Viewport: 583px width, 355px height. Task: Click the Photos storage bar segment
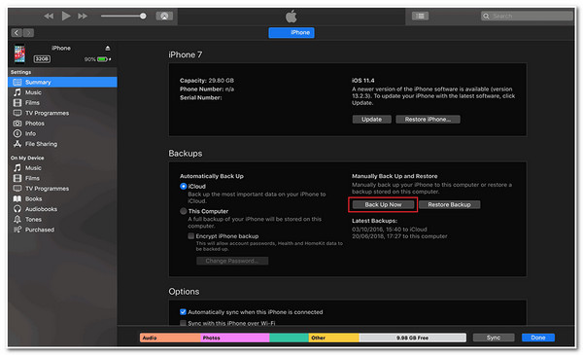coord(235,337)
